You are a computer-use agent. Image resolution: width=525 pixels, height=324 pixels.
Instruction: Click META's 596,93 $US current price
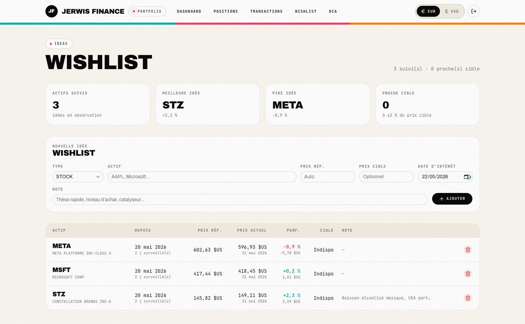pos(252,247)
